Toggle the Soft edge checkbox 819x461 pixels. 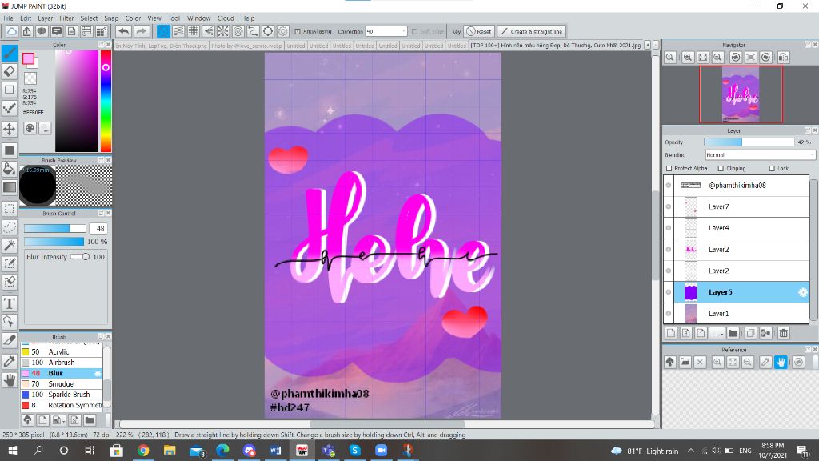(415, 31)
